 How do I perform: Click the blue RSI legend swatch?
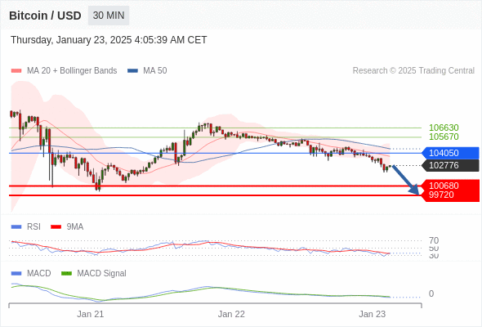tap(16, 227)
